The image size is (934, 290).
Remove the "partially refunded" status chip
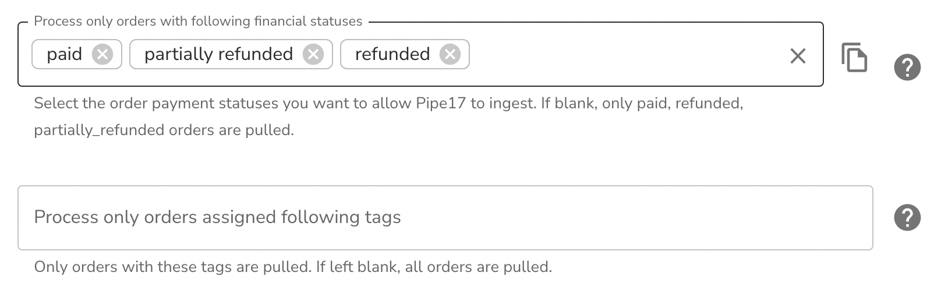pos(313,54)
